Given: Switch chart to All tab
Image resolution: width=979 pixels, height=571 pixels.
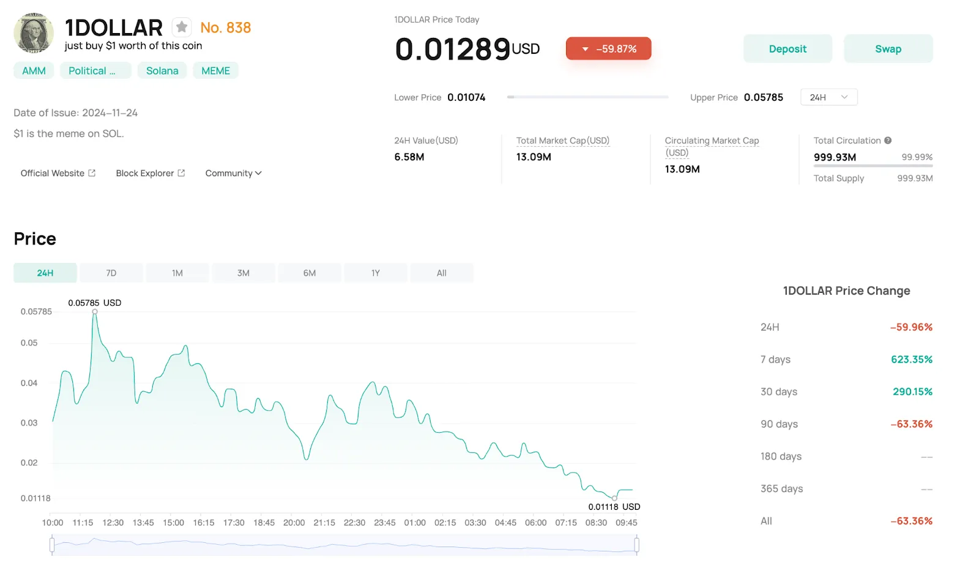Looking at the screenshot, I should [442, 273].
